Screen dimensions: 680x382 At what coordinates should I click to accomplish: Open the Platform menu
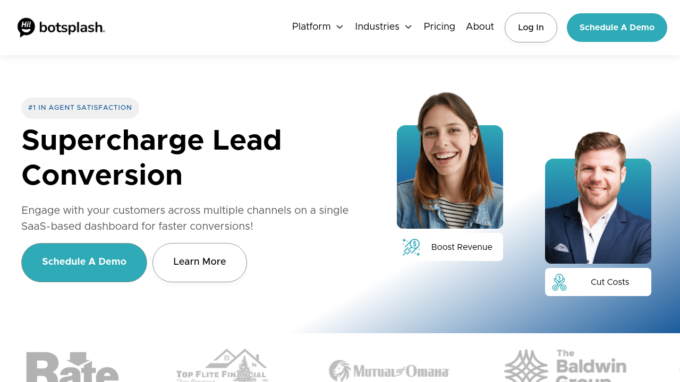point(311,27)
